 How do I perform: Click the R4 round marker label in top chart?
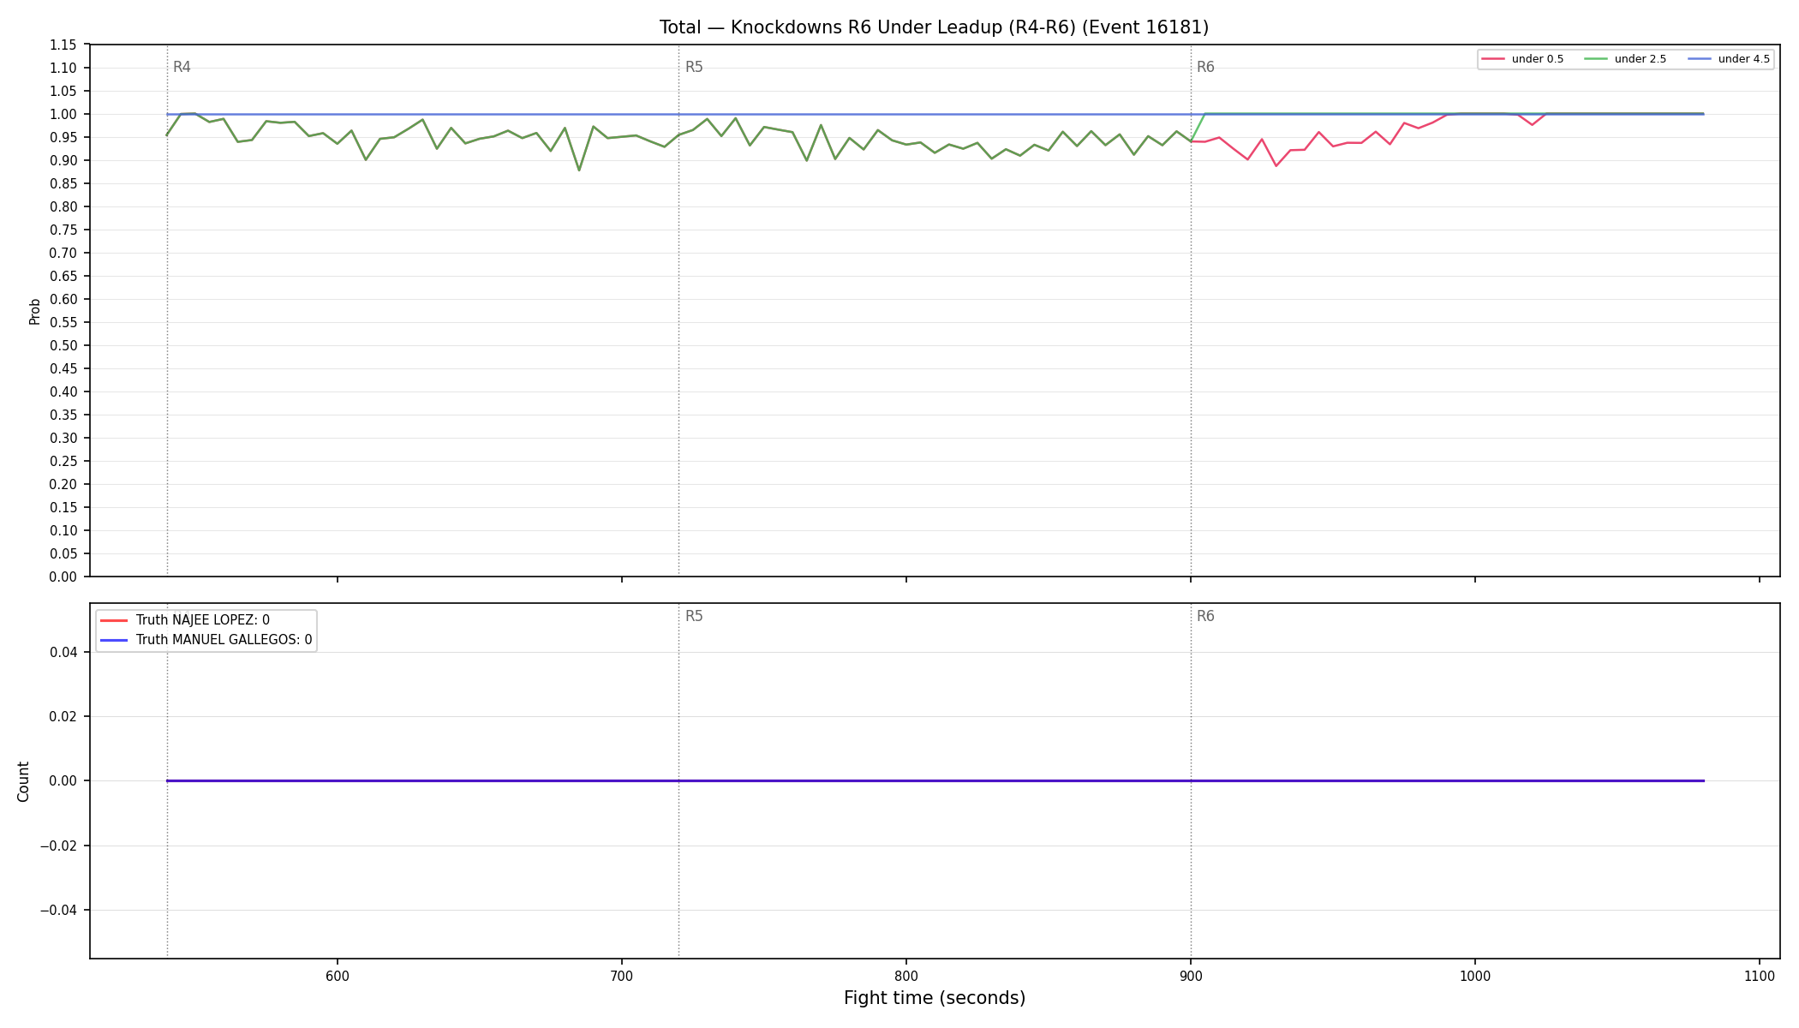pyautogui.click(x=182, y=67)
